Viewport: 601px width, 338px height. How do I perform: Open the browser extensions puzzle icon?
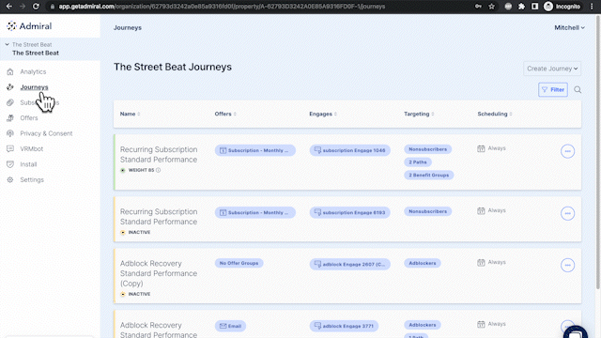pos(521,7)
